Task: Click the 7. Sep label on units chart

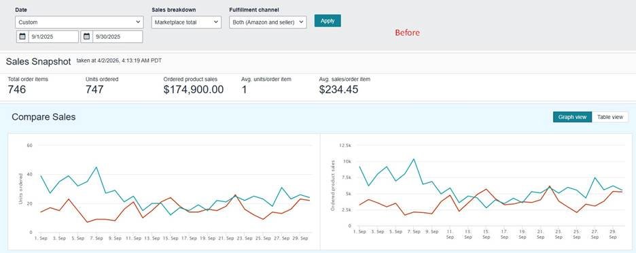Action: (x=96, y=239)
